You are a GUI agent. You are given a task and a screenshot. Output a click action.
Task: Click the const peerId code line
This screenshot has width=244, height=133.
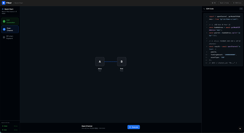click(225, 34)
